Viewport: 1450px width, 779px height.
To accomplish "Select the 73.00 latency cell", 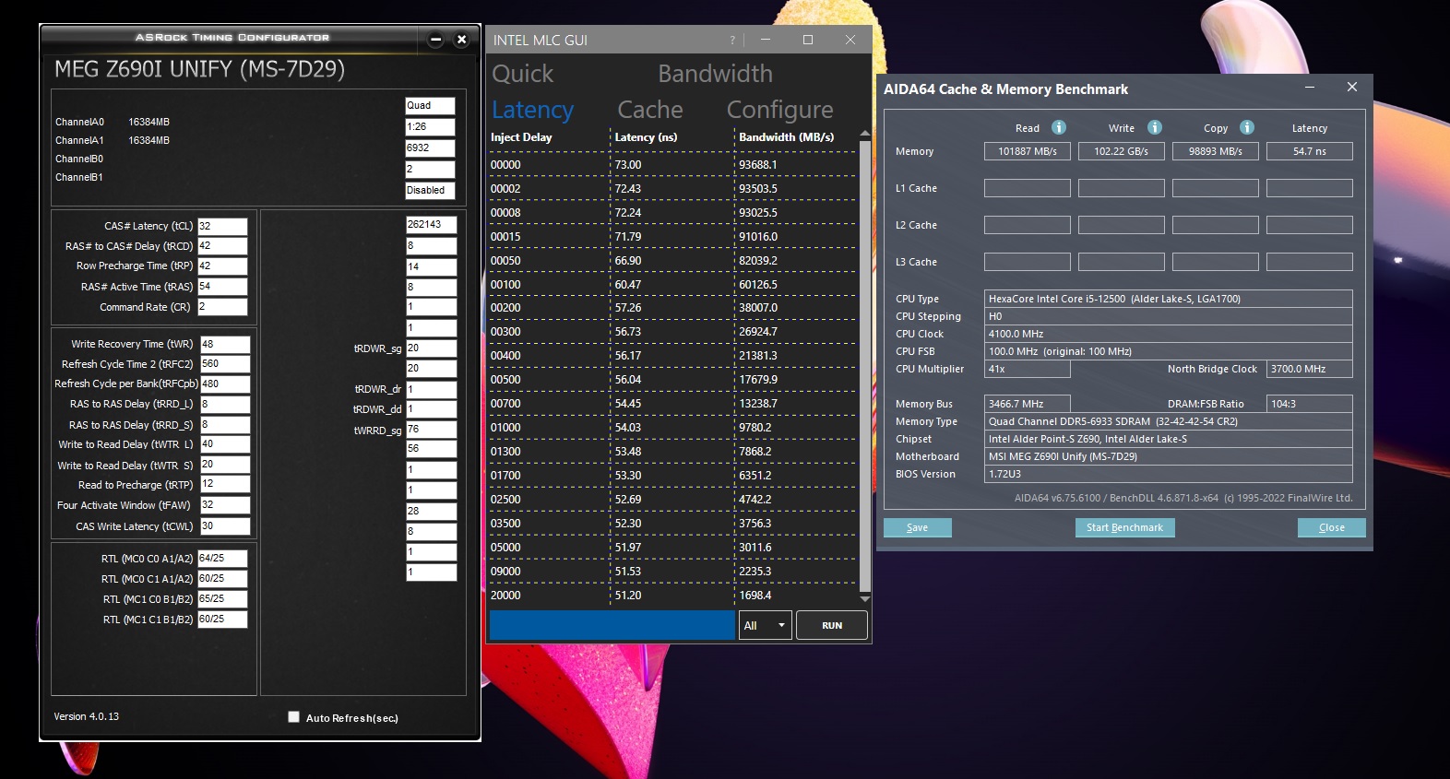I will click(x=628, y=165).
